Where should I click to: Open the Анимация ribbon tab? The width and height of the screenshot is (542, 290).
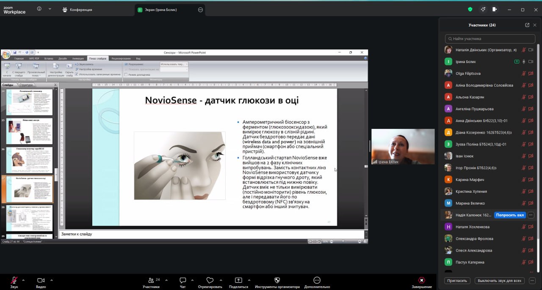pos(78,58)
